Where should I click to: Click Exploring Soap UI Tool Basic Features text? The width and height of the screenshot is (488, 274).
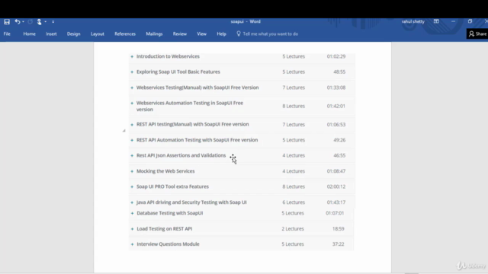[178, 72]
